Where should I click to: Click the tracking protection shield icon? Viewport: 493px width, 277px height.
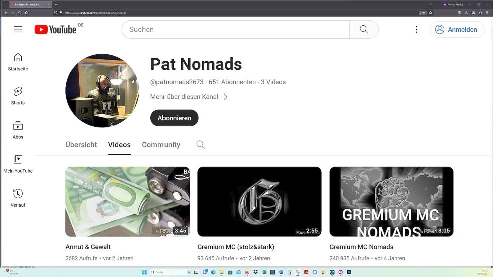coord(56,13)
